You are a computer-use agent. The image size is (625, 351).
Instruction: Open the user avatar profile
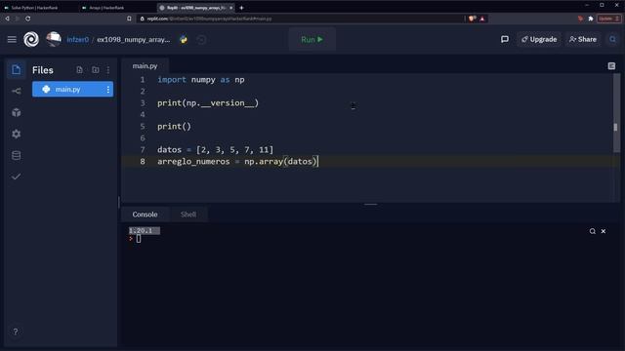pos(54,39)
